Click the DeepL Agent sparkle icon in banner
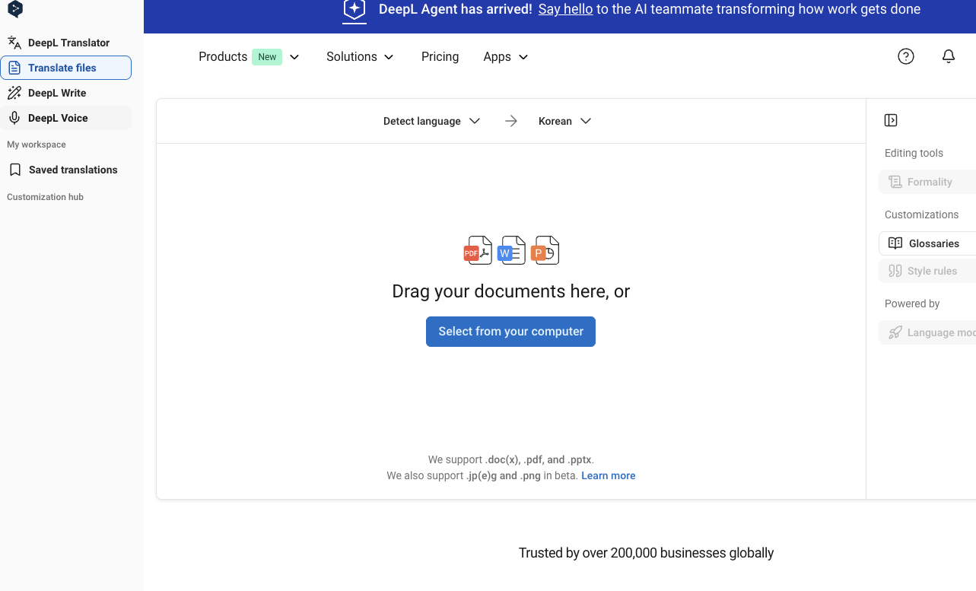This screenshot has width=976, height=591. tap(354, 10)
